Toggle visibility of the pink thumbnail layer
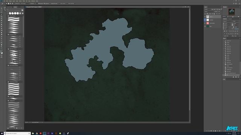Screen dimensions: 241x135 pyautogui.click(x=205, y=23)
